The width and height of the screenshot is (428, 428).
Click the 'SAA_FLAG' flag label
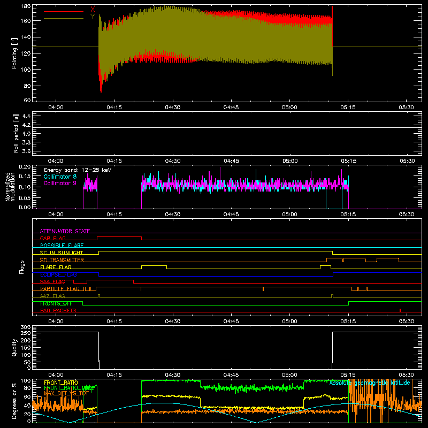pyautogui.click(x=52, y=281)
